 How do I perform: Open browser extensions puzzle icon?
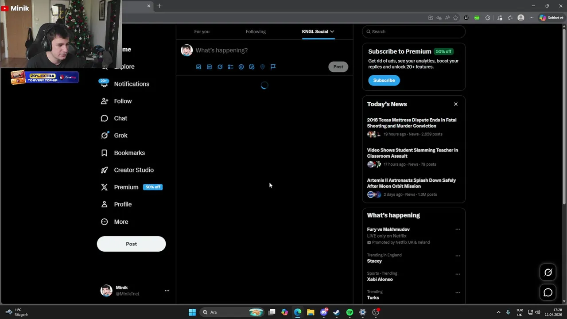click(x=488, y=18)
